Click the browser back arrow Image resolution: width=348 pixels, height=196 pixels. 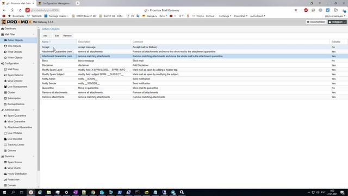[4, 10]
